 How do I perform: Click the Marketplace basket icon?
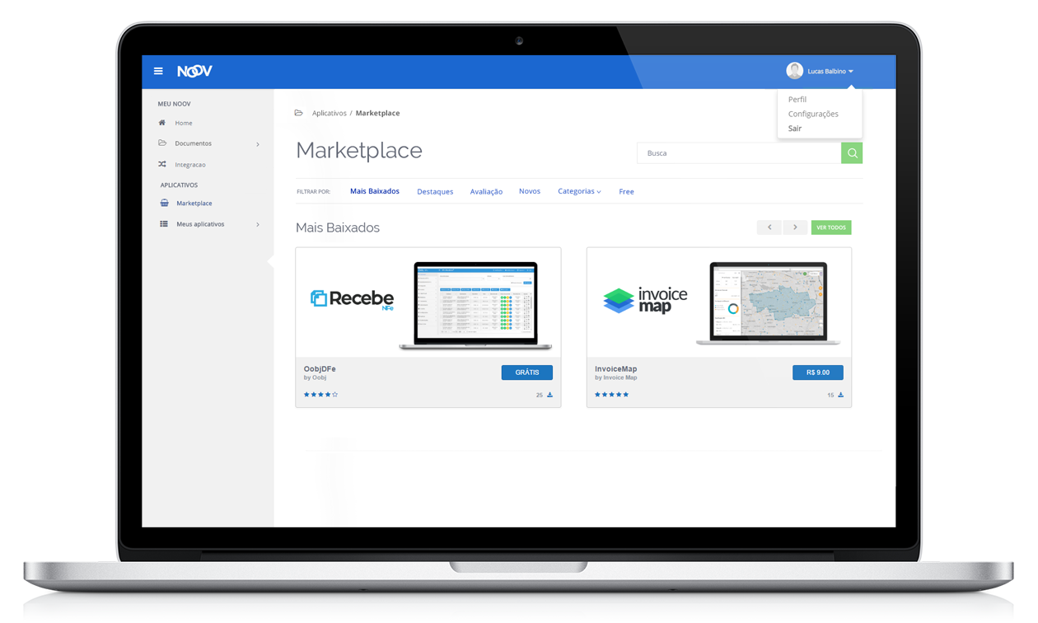coord(164,203)
